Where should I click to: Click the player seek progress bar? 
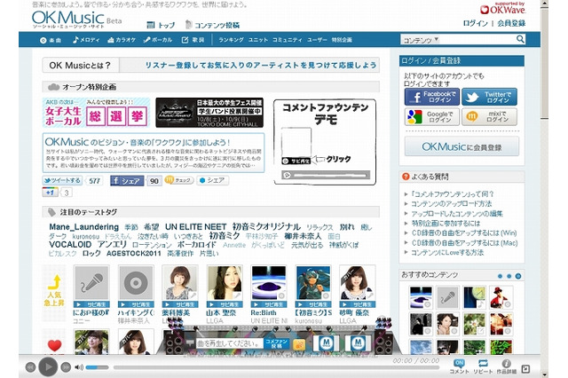point(276,367)
